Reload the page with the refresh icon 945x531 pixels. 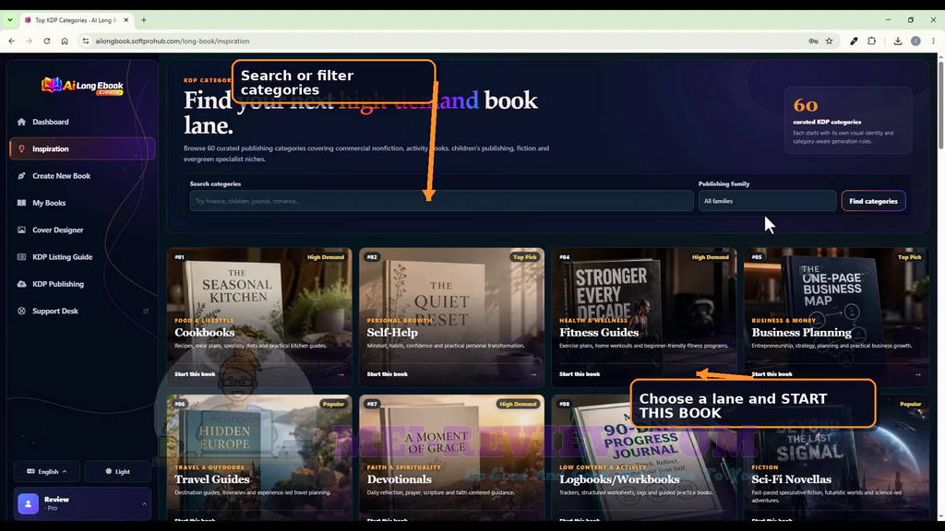point(46,41)
